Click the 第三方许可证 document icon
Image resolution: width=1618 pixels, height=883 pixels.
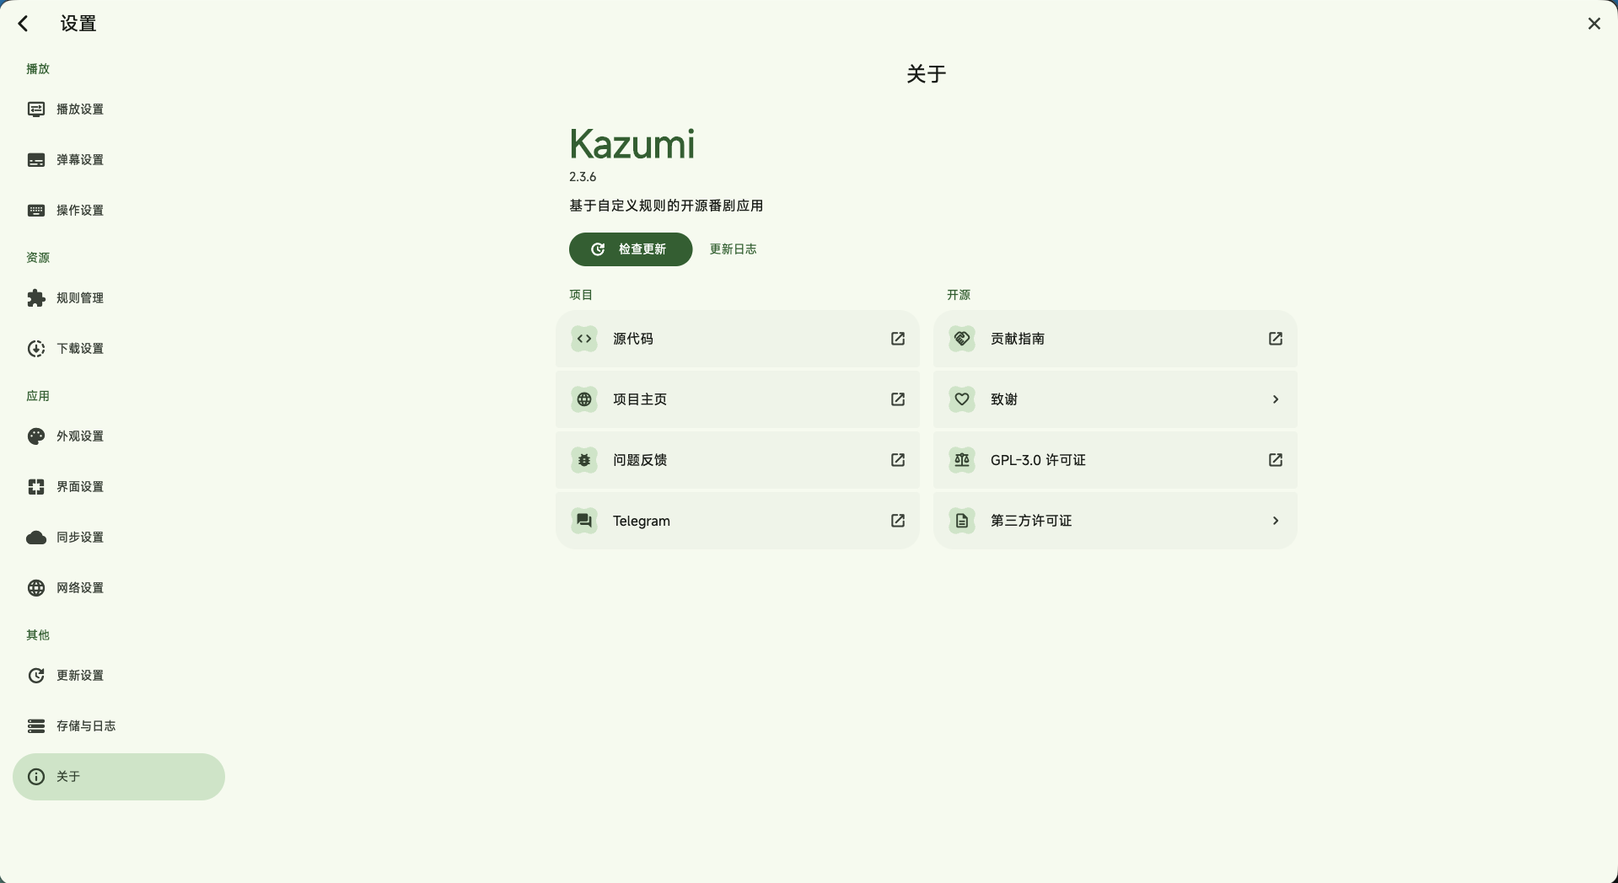click(962, 521)
